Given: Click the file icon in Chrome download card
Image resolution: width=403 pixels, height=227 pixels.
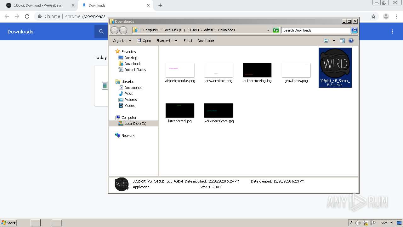Looking at the screenshot, I should [105, 85].
